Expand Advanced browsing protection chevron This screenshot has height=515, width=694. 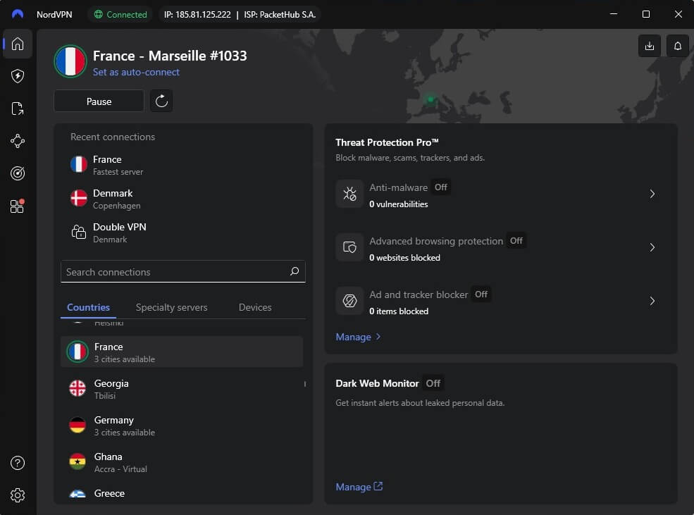coord(652,247)
